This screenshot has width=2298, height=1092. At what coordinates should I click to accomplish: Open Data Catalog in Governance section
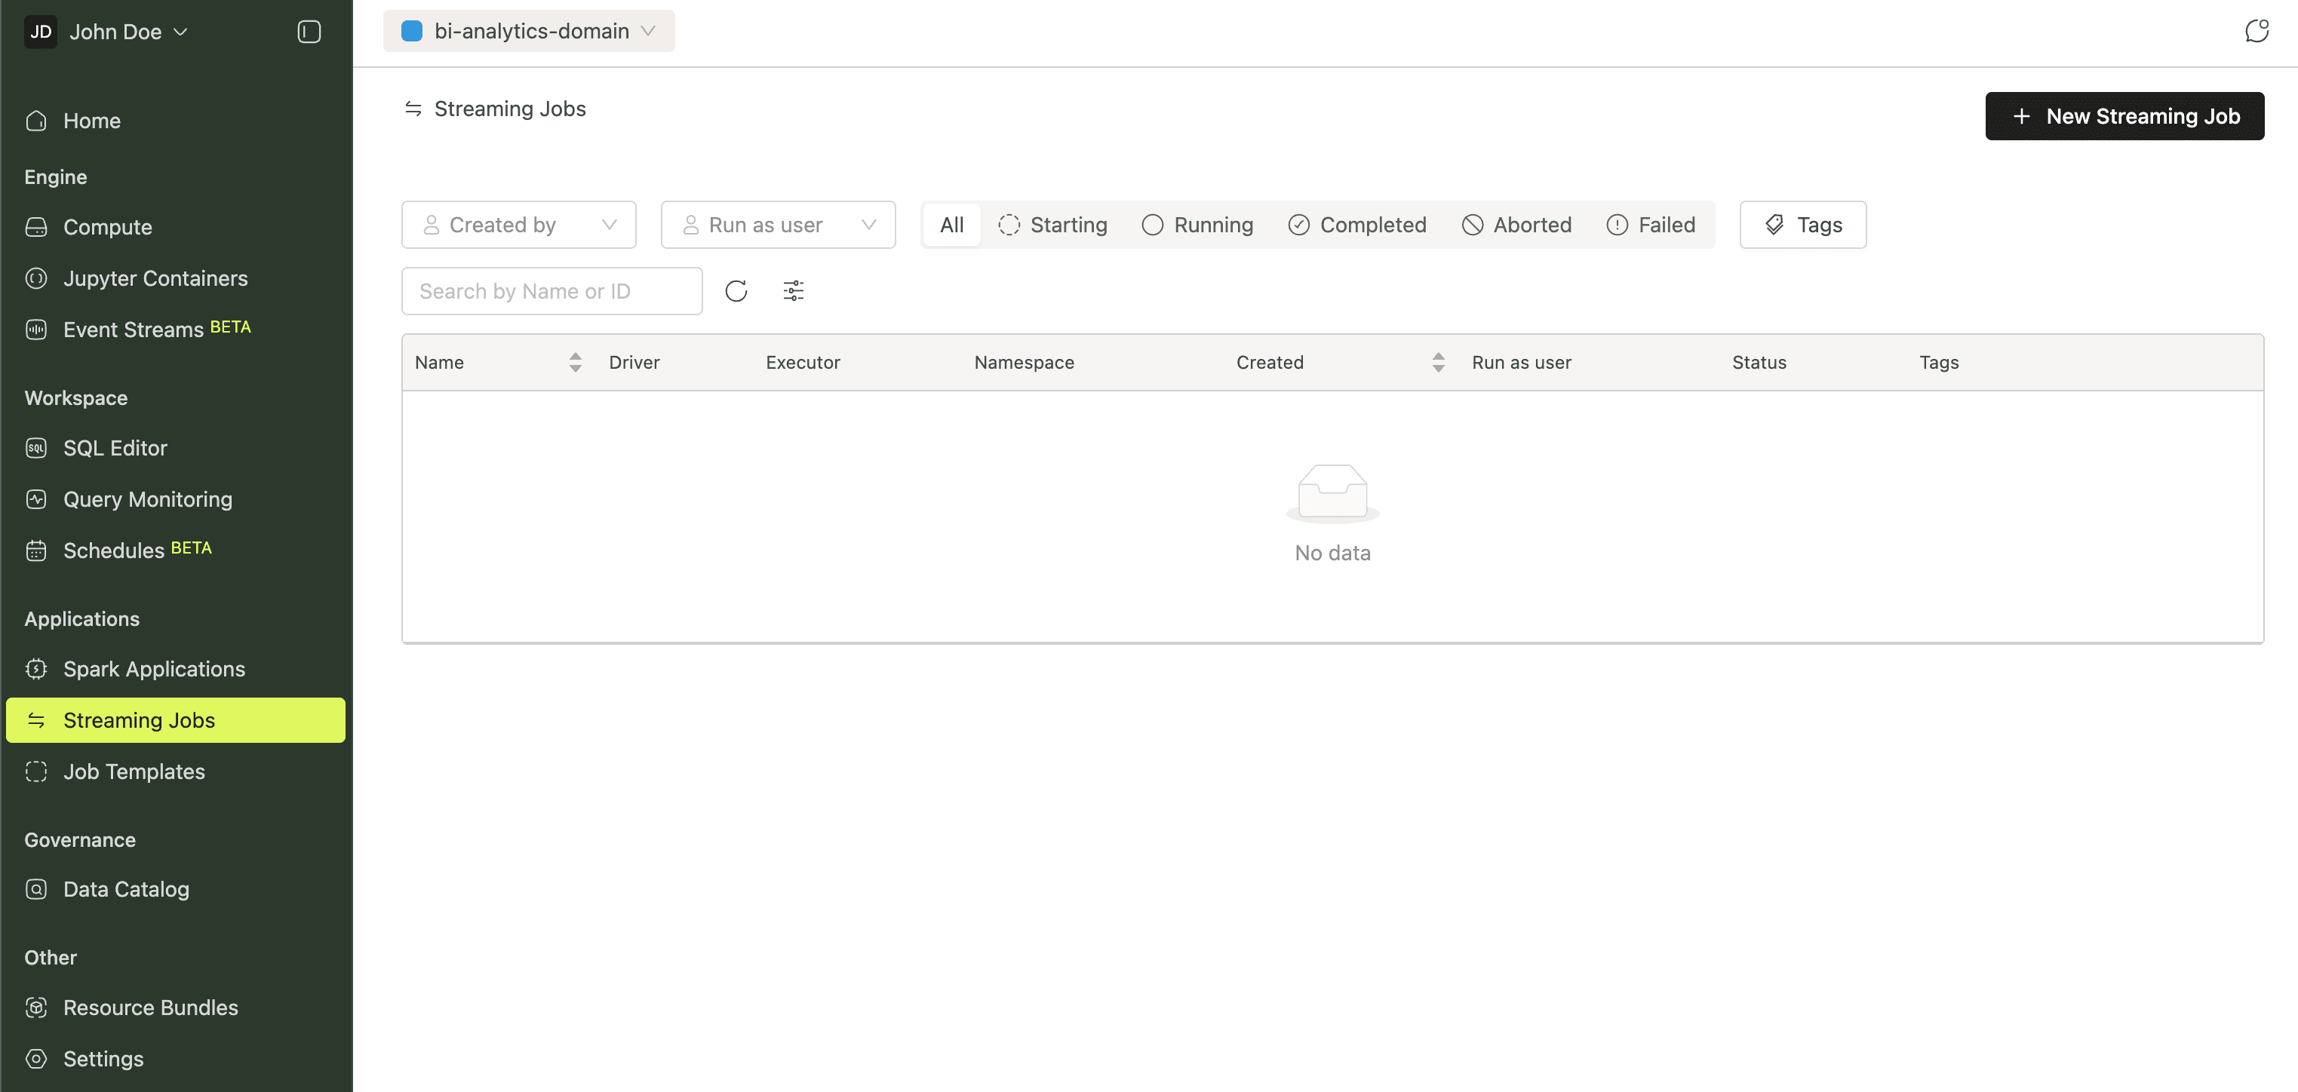click(126, 888)
